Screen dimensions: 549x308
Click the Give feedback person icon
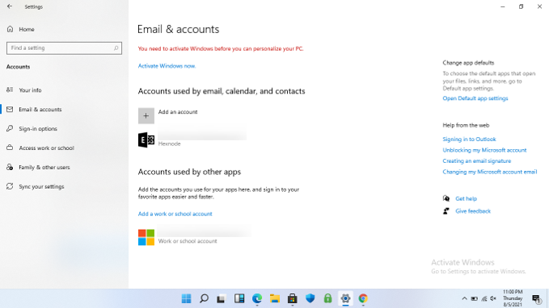coord(446,211)
